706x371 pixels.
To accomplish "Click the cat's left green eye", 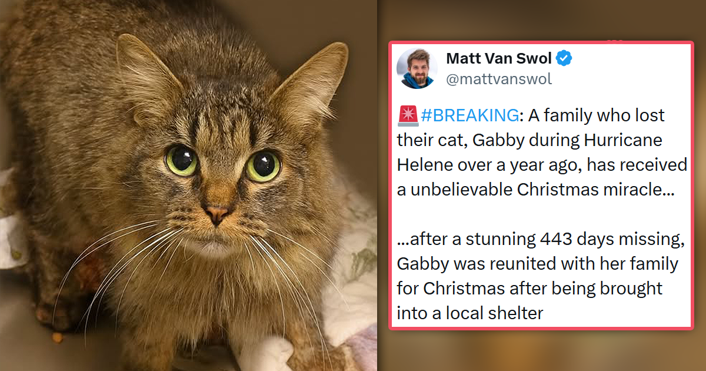I will tap(181, 160).
